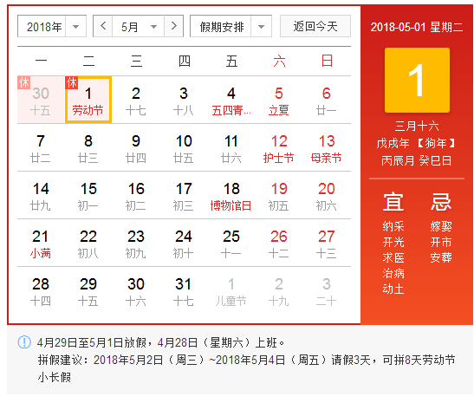This screenshot has height=403, width=474.
Task: Go to the previous month arrow
Action: pos(103,26)
